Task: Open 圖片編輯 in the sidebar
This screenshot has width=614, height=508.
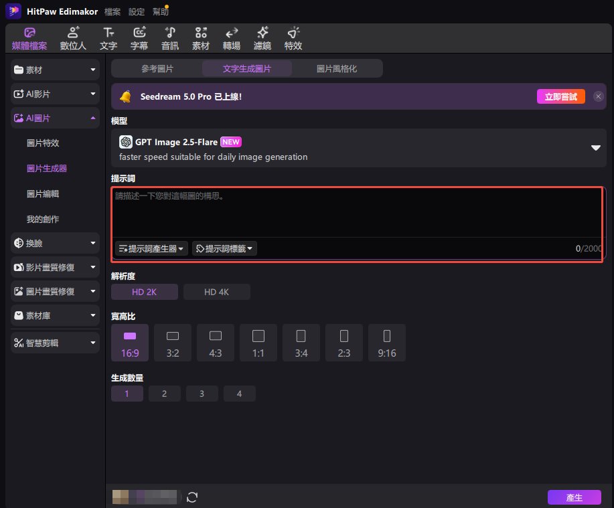Action: click(x=43, y=193)
